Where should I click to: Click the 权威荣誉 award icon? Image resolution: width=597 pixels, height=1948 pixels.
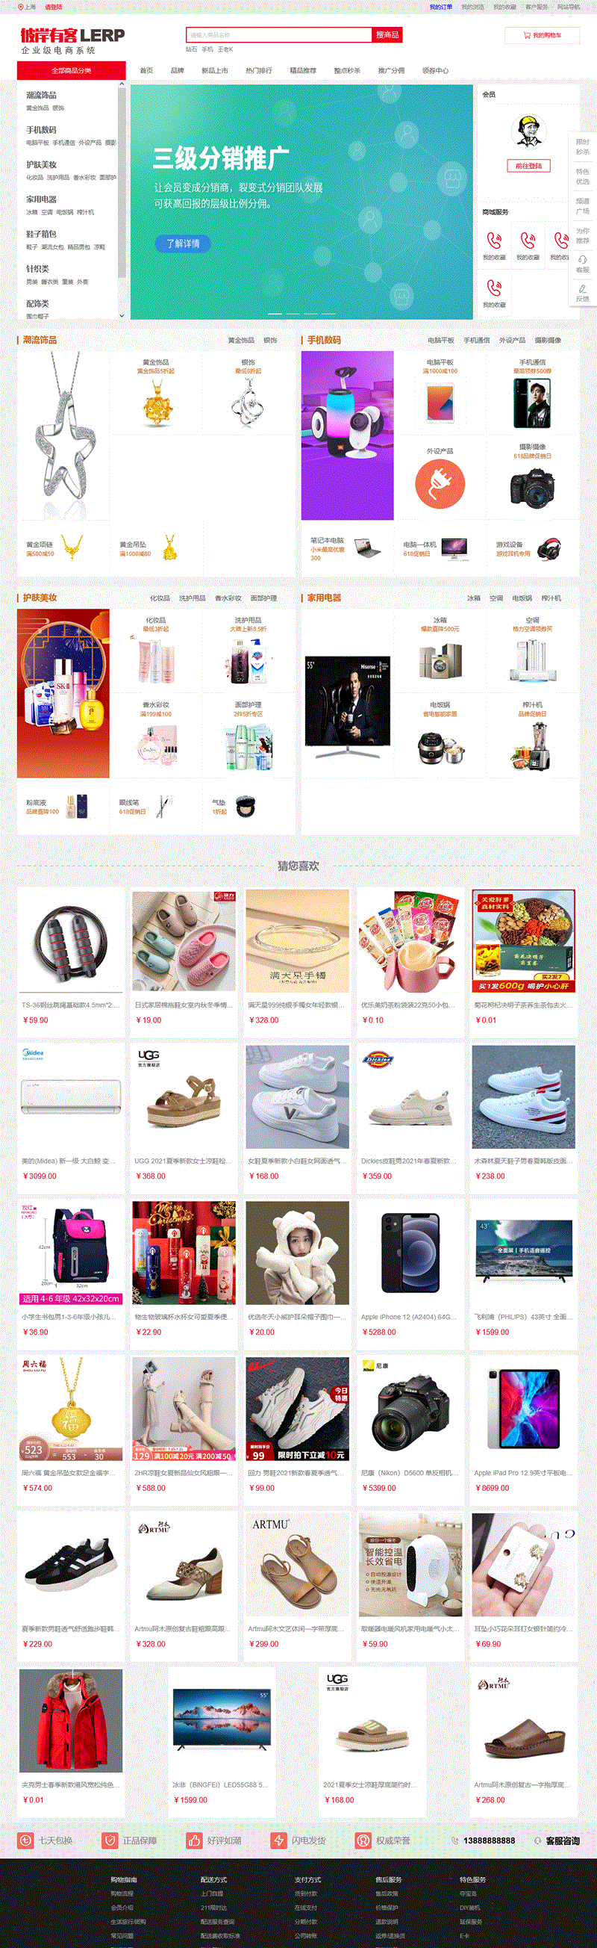click(x=363, y=1840)
